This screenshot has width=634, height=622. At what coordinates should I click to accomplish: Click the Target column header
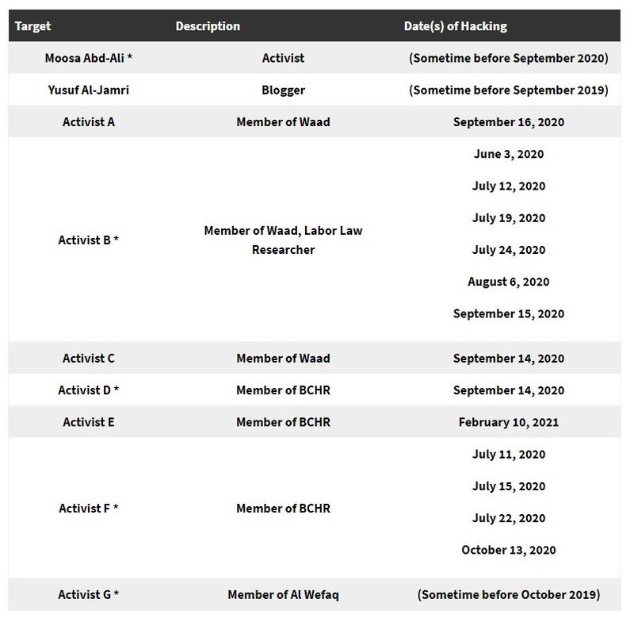click(x=32, y=26)
